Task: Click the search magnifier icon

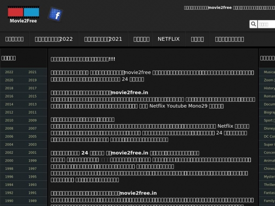Action: [x=253, y=24]
